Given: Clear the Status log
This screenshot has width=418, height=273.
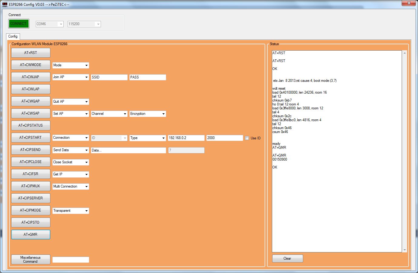Looking at the screenshot, I should click(x=287, y=258).
